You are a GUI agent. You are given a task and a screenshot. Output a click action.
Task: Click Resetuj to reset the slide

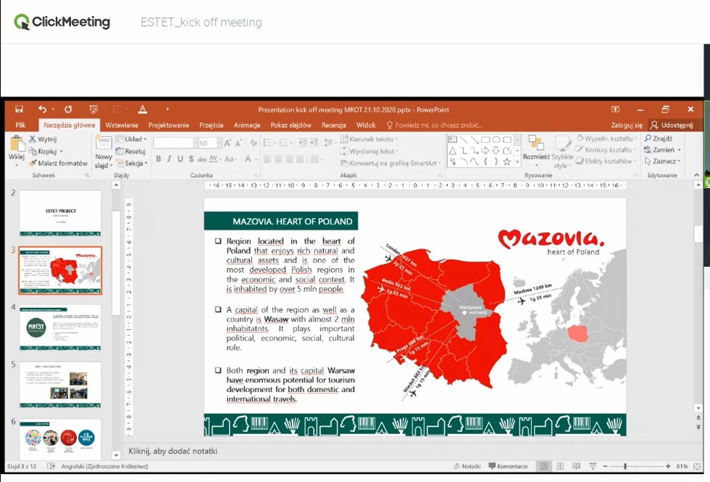pos(131,151)
